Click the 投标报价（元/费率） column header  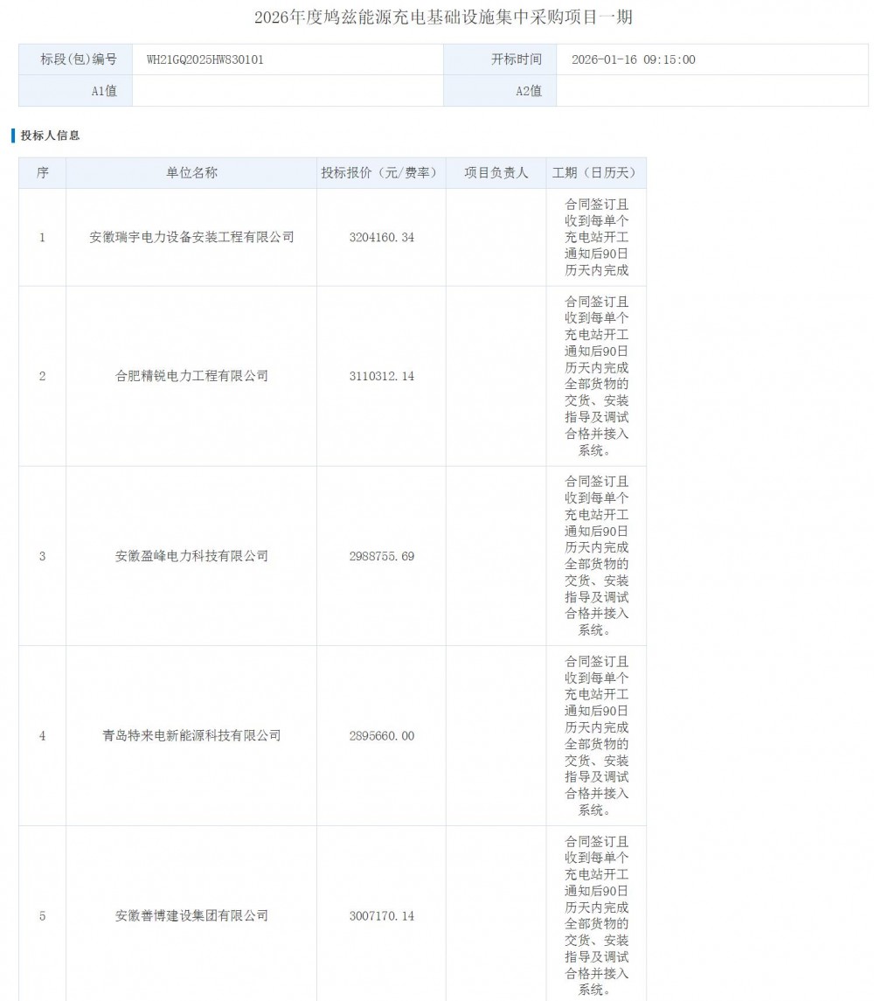pyautogui.click(x=381, y=173)
